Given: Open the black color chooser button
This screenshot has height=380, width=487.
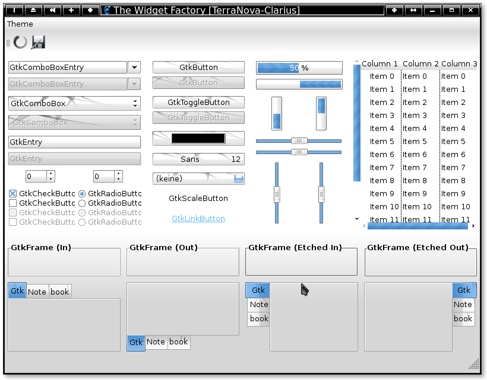Looking at the screenshot, I should (198, 139).
